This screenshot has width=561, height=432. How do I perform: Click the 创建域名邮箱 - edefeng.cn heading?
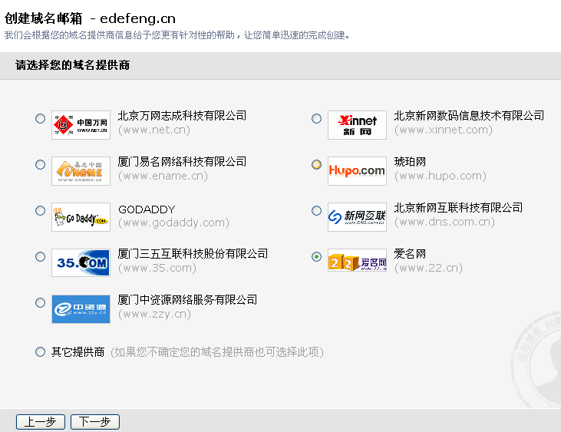90,18
